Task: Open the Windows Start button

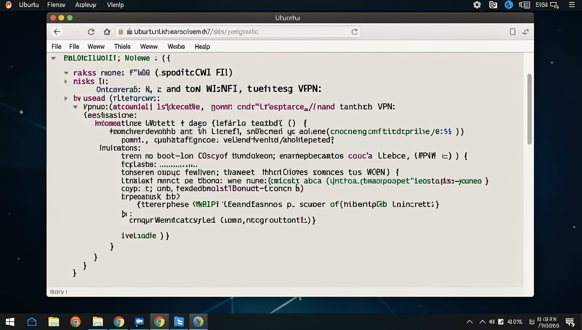Action: 10,322
